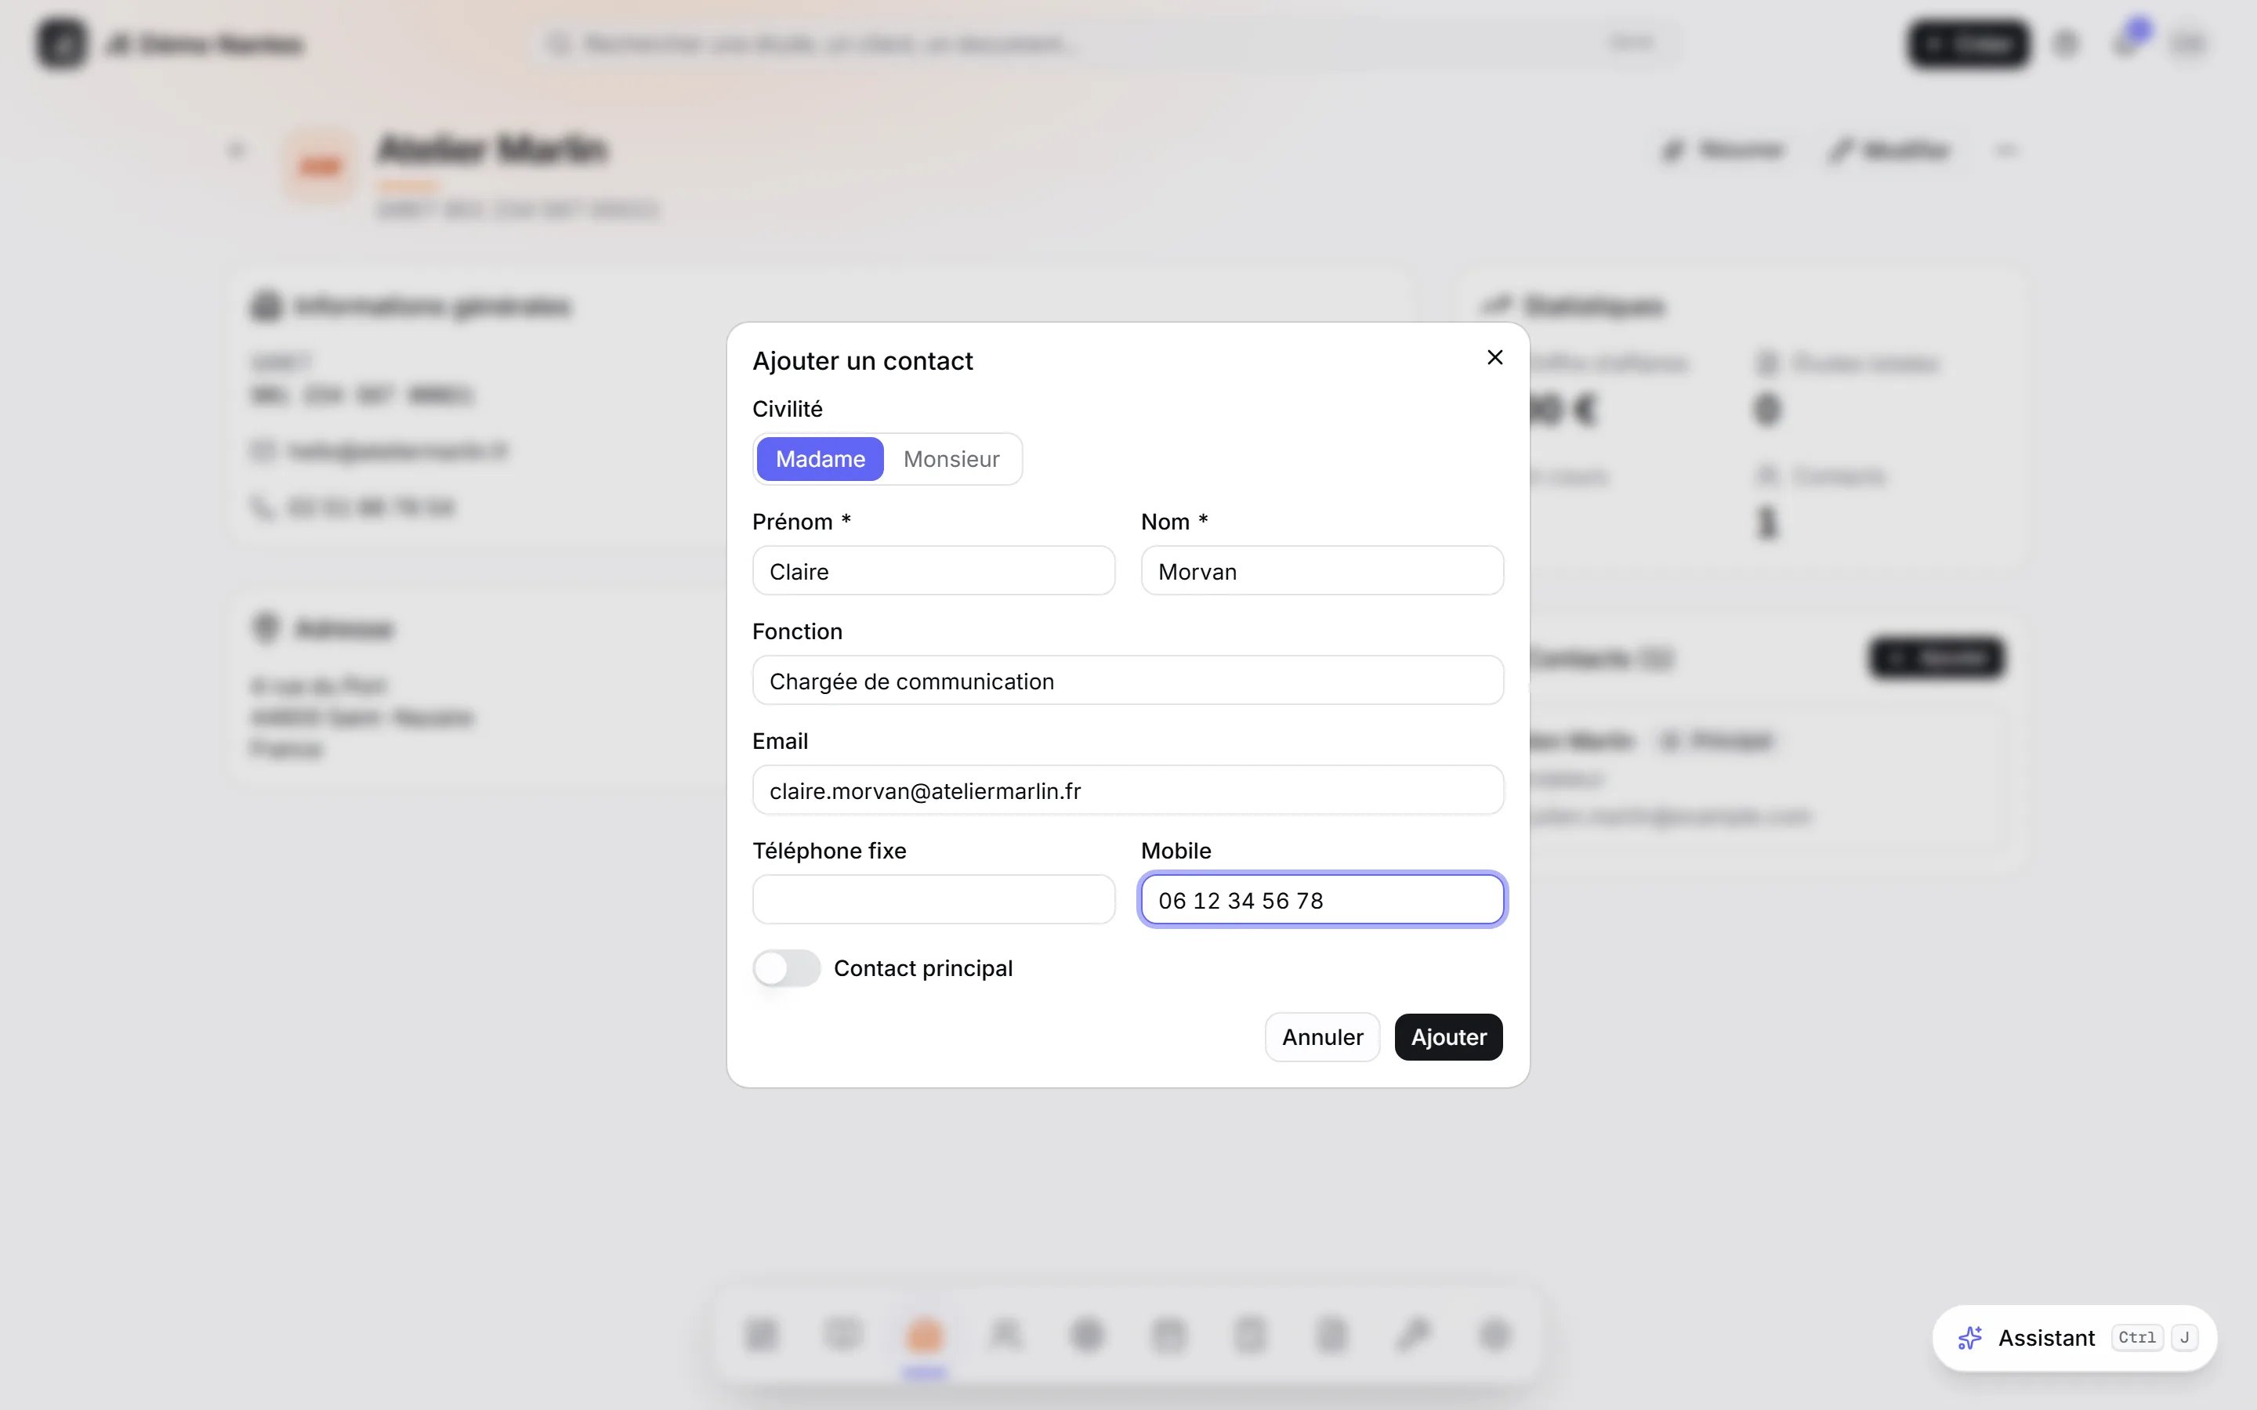2257x1410 pixels.
Task: Click the Prénom field containing Claire
Action: click(933, 571)
